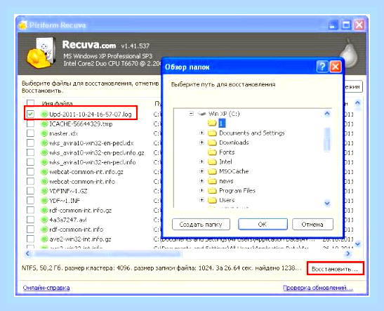The height and width of the screenshot is (311, 384).
Task: Select the Documents and Settings folder label
Action: [252, 133]
